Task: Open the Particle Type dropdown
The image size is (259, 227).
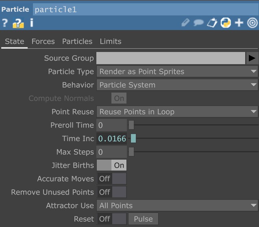Action: 177,71
